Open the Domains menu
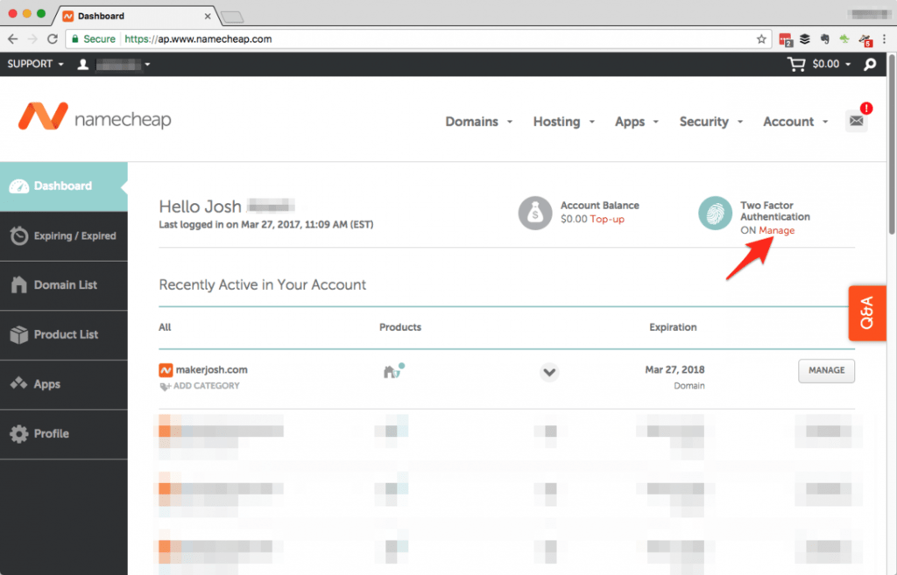 click(x=479, y=122)
